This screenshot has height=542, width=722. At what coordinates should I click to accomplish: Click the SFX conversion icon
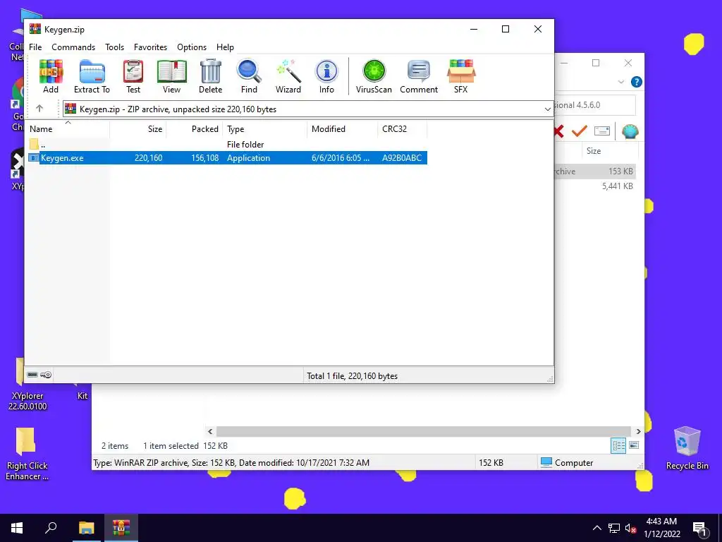tap(461, 76)
